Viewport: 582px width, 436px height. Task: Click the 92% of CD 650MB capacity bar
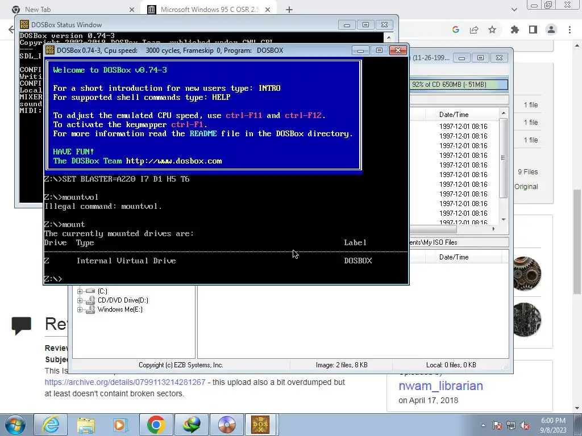click(459, 85)
